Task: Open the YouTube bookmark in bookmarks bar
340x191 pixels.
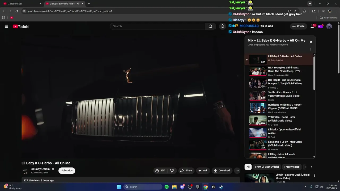Action: (12, 18)
